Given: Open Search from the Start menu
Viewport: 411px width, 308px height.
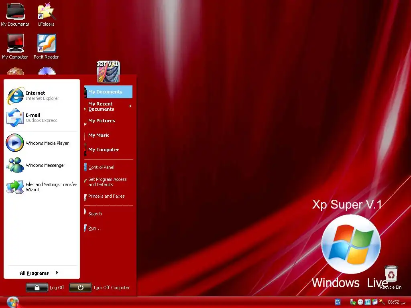Looking at the screenshot, I should (108, 214).
